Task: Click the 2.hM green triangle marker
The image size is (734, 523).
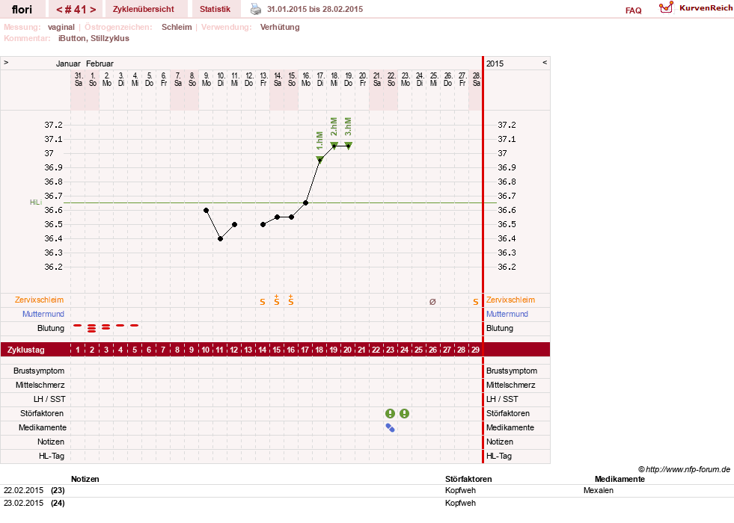Action: coord(334,146)
